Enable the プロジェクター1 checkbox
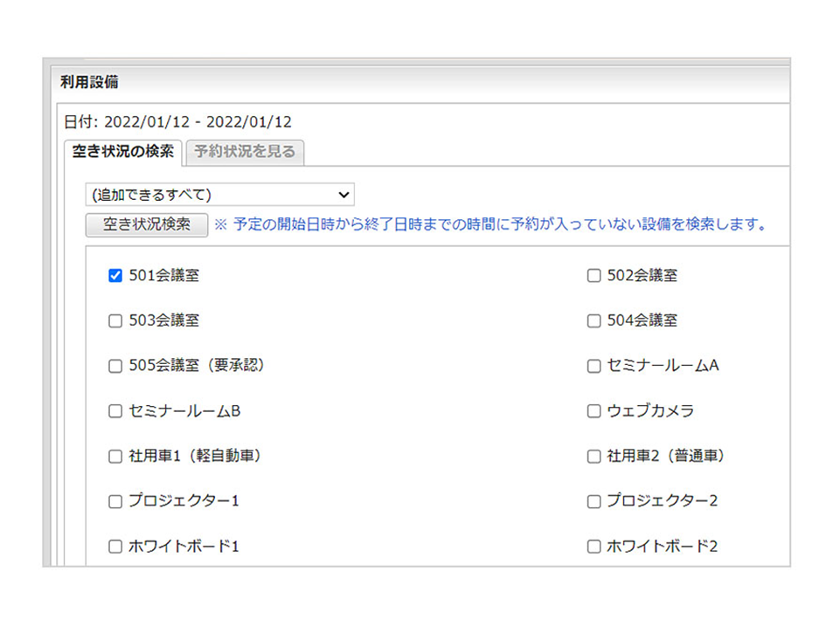The width and height of the screenshot is (826, 619). [115, 501]
